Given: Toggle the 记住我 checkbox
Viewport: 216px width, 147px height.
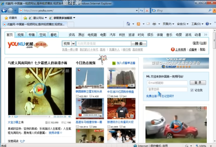Looking at the screenshot, I should coord(192,90).
